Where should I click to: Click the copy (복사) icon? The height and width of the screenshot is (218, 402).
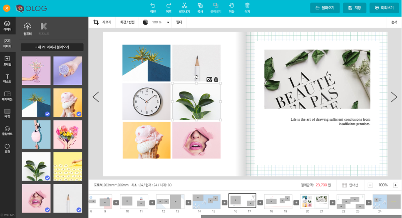pos(200,5)
